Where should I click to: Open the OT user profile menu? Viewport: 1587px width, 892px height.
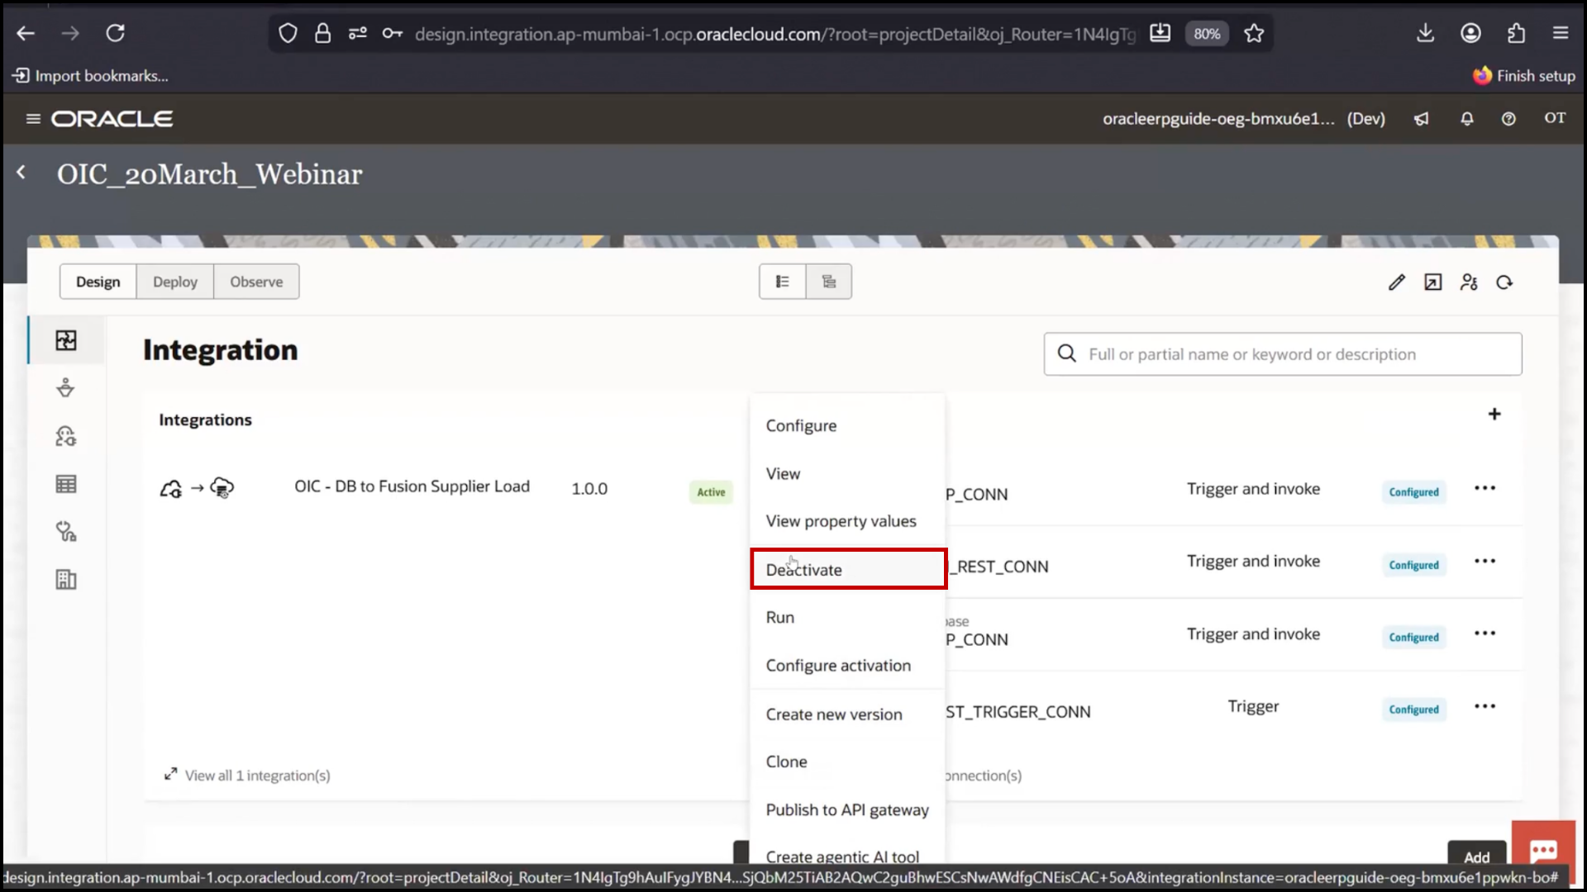pyautogui.click(x=1555, y=118)
